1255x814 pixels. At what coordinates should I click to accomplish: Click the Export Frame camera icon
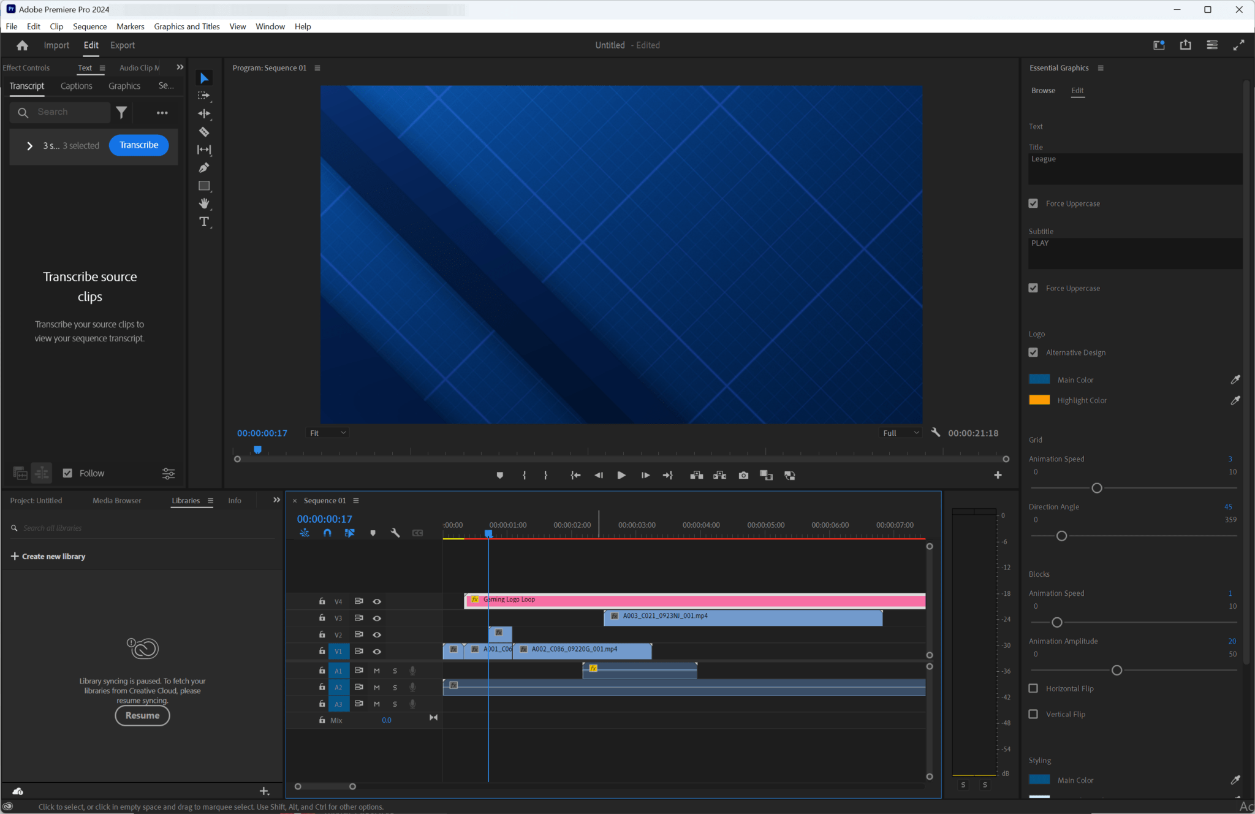click(743, 474)
